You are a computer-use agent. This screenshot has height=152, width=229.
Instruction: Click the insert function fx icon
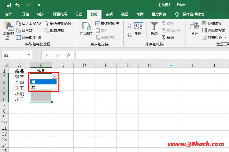click(68, 55)
